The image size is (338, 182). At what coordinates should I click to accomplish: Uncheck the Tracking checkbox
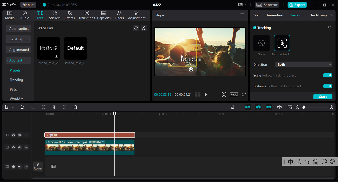(255, 28)
